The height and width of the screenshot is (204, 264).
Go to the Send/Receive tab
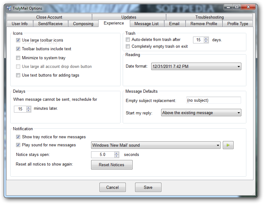[x=50, y=24]
